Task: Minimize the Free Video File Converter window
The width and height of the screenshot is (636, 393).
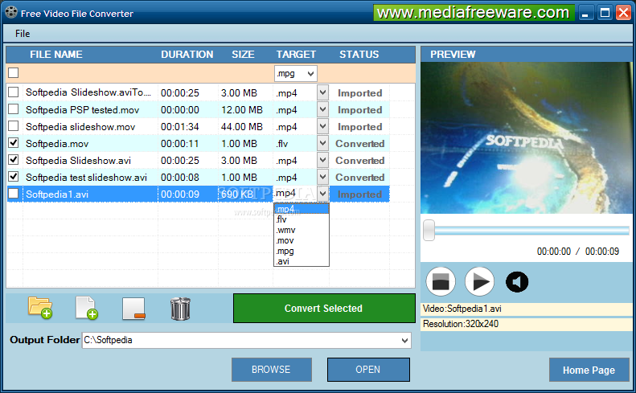Action: coord(585,13)
